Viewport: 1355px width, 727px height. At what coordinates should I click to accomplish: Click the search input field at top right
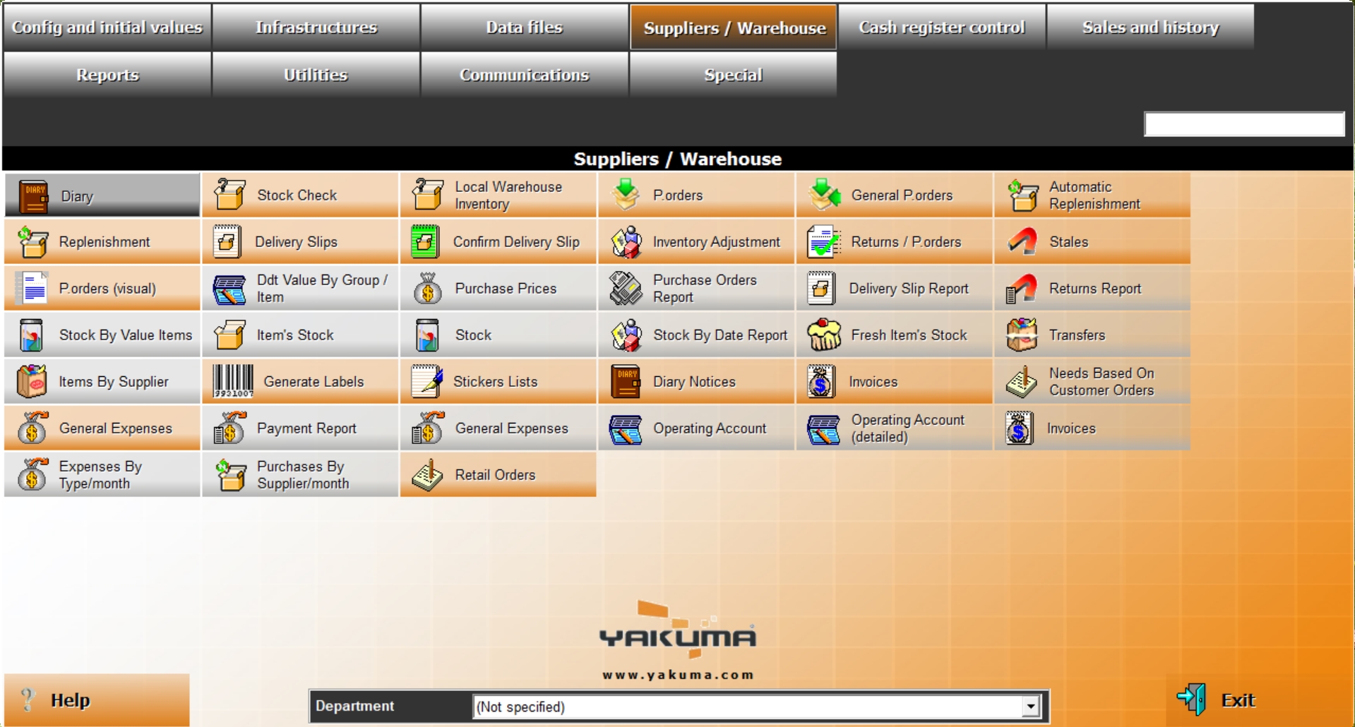(x=1243, y=124)
